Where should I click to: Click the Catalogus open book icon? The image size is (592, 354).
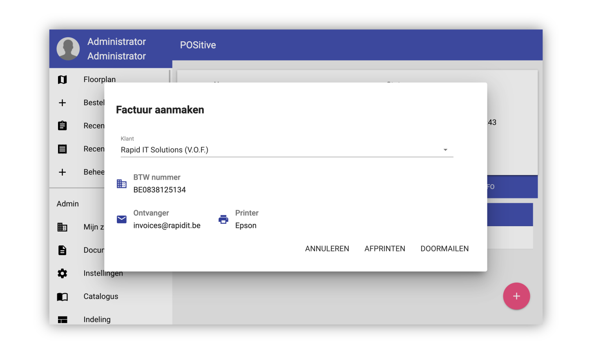click(62, 296)
